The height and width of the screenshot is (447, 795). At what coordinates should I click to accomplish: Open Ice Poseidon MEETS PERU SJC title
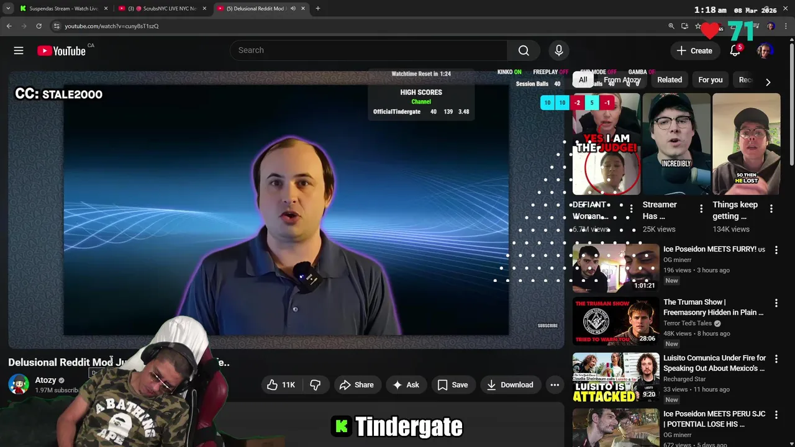pyautogui.click(x=714, y=419)
